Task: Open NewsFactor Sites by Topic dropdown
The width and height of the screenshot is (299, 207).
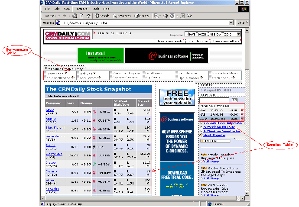Action: pos(239,34)
